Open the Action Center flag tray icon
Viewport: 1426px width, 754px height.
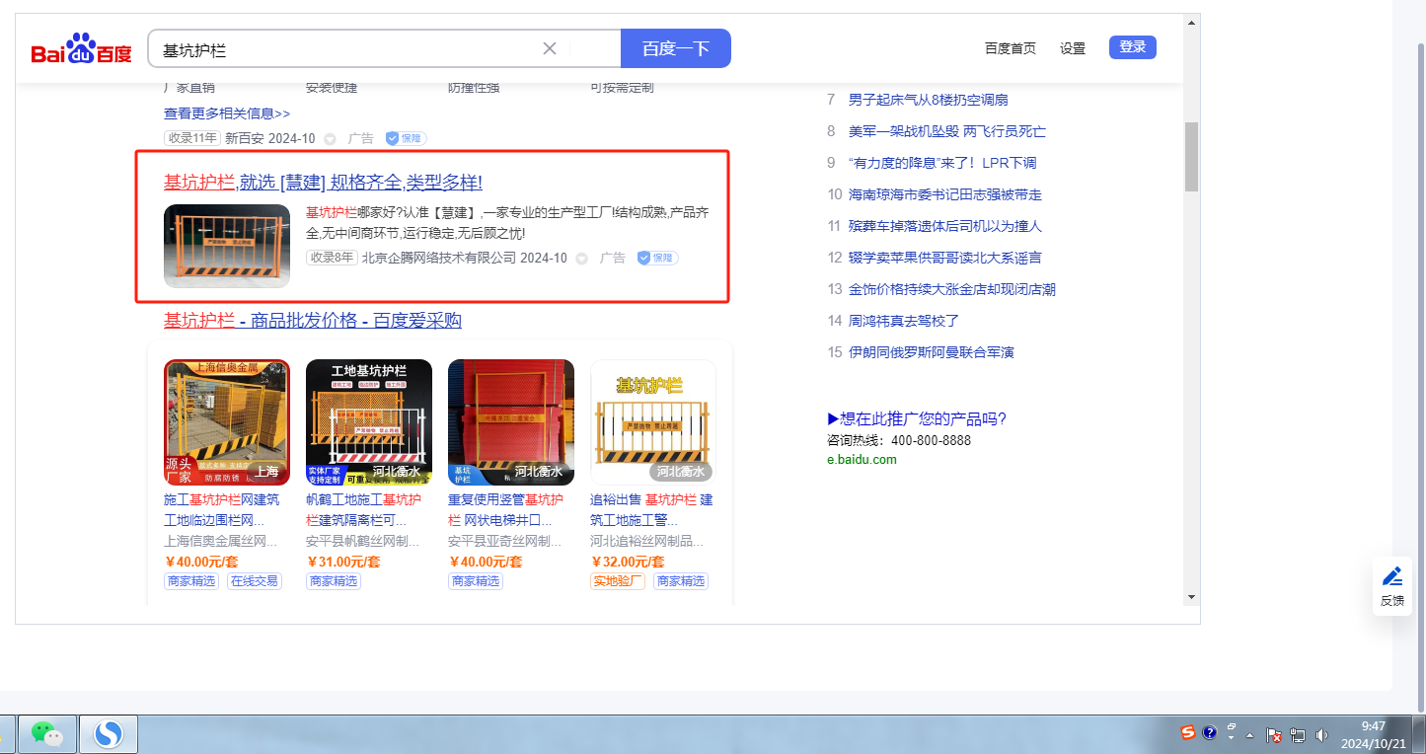click(1274, 735)
